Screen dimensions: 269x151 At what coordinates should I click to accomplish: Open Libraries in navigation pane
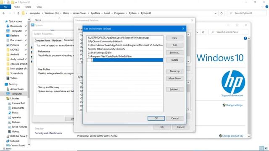[x=15, y=99]
